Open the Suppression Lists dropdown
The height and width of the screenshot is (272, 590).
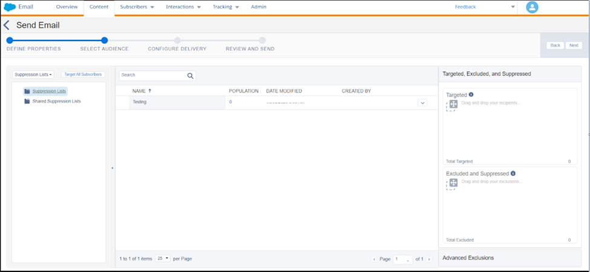(x=33, y=74)
